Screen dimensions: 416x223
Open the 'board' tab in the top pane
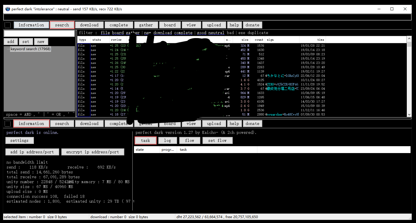170,25
